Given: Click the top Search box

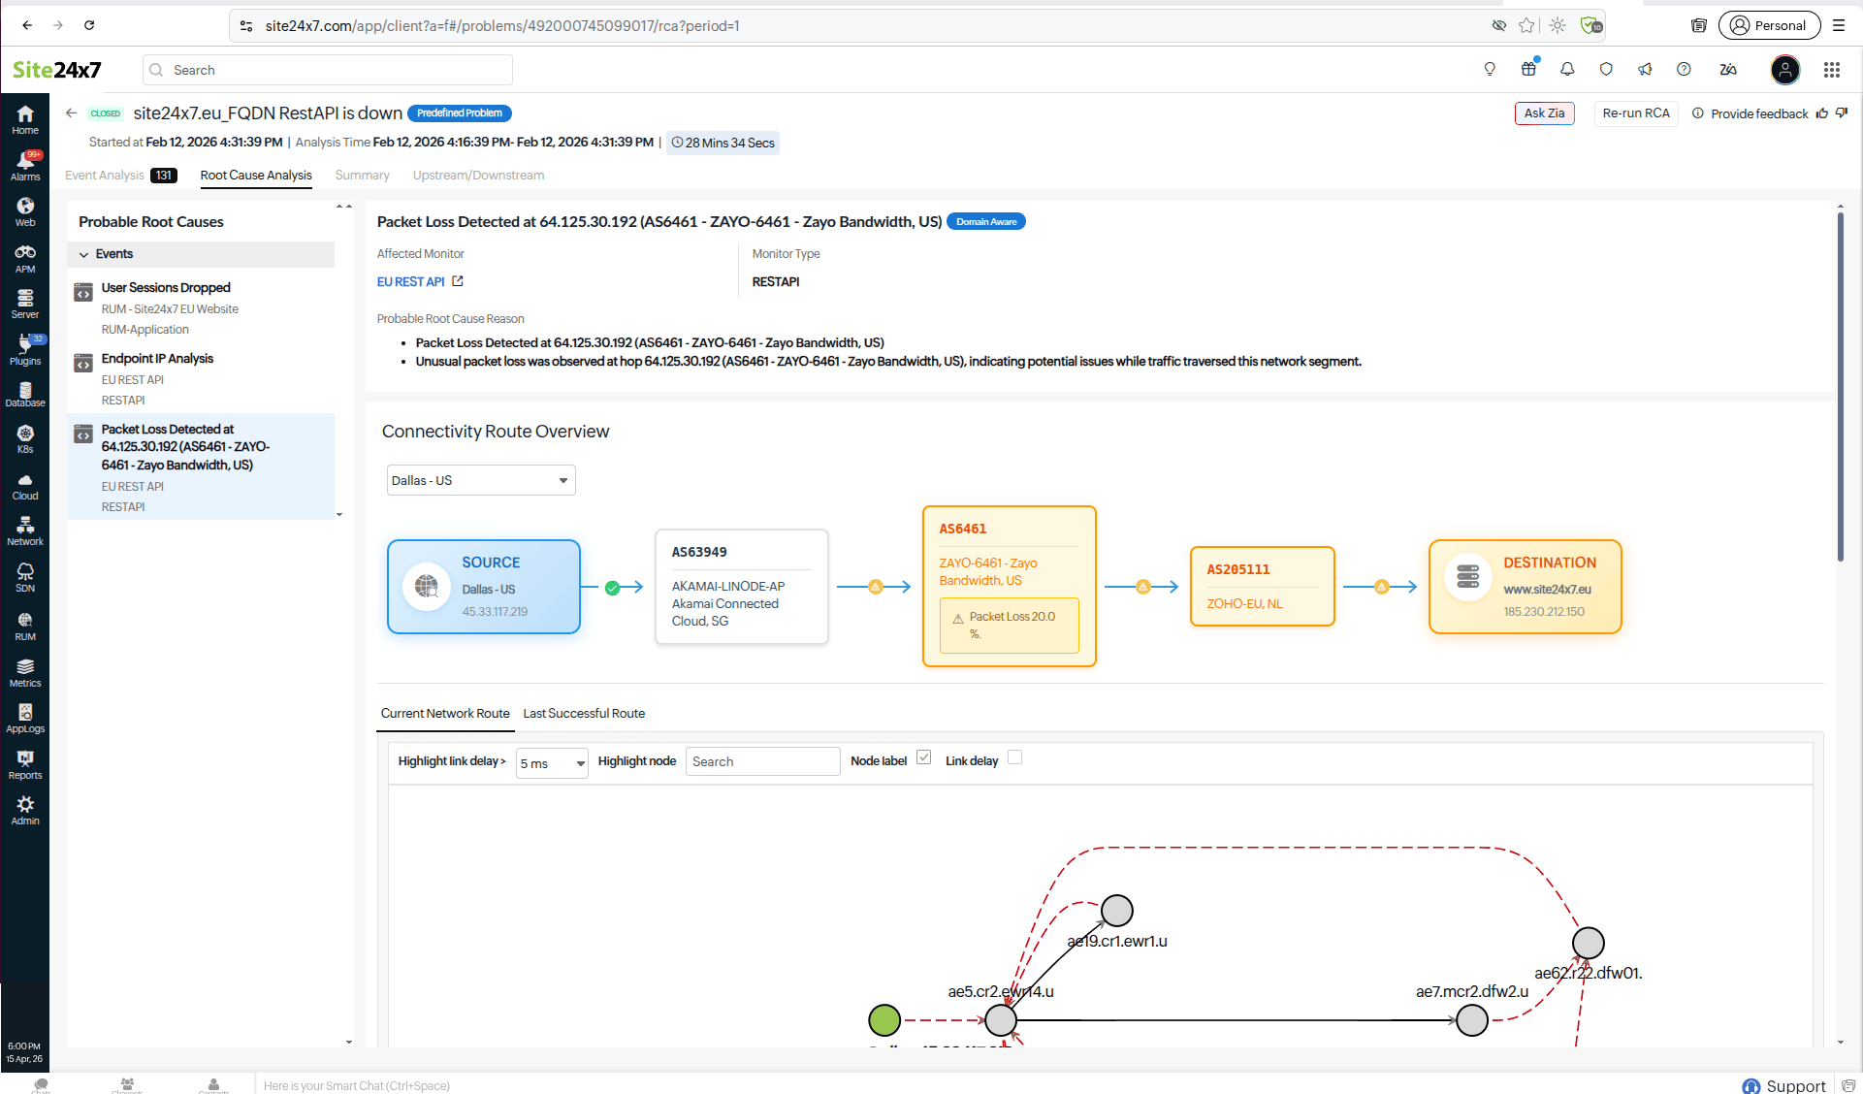Looking at the screenshot, I should click(x=328, y=70).
